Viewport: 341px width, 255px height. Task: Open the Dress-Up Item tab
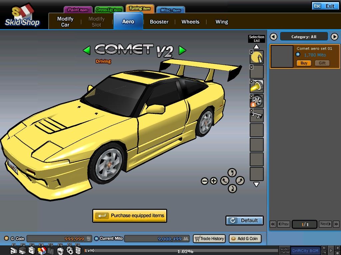[x=109, y=10]
